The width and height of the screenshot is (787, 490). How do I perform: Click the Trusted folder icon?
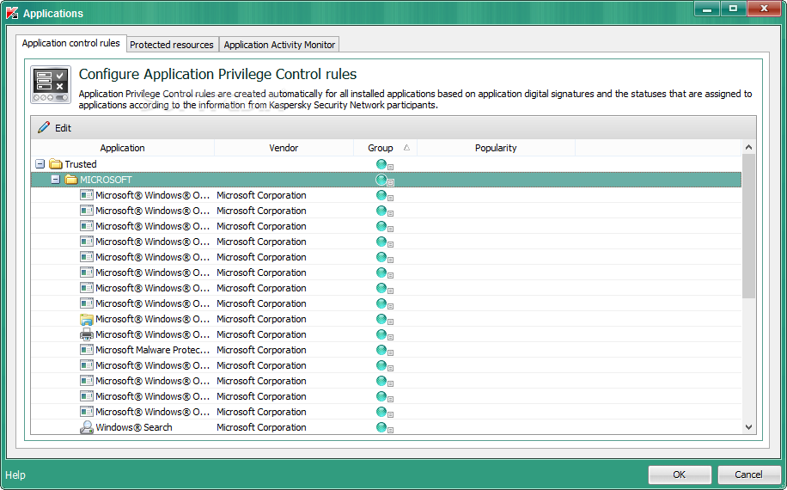(x=56, y=164)
